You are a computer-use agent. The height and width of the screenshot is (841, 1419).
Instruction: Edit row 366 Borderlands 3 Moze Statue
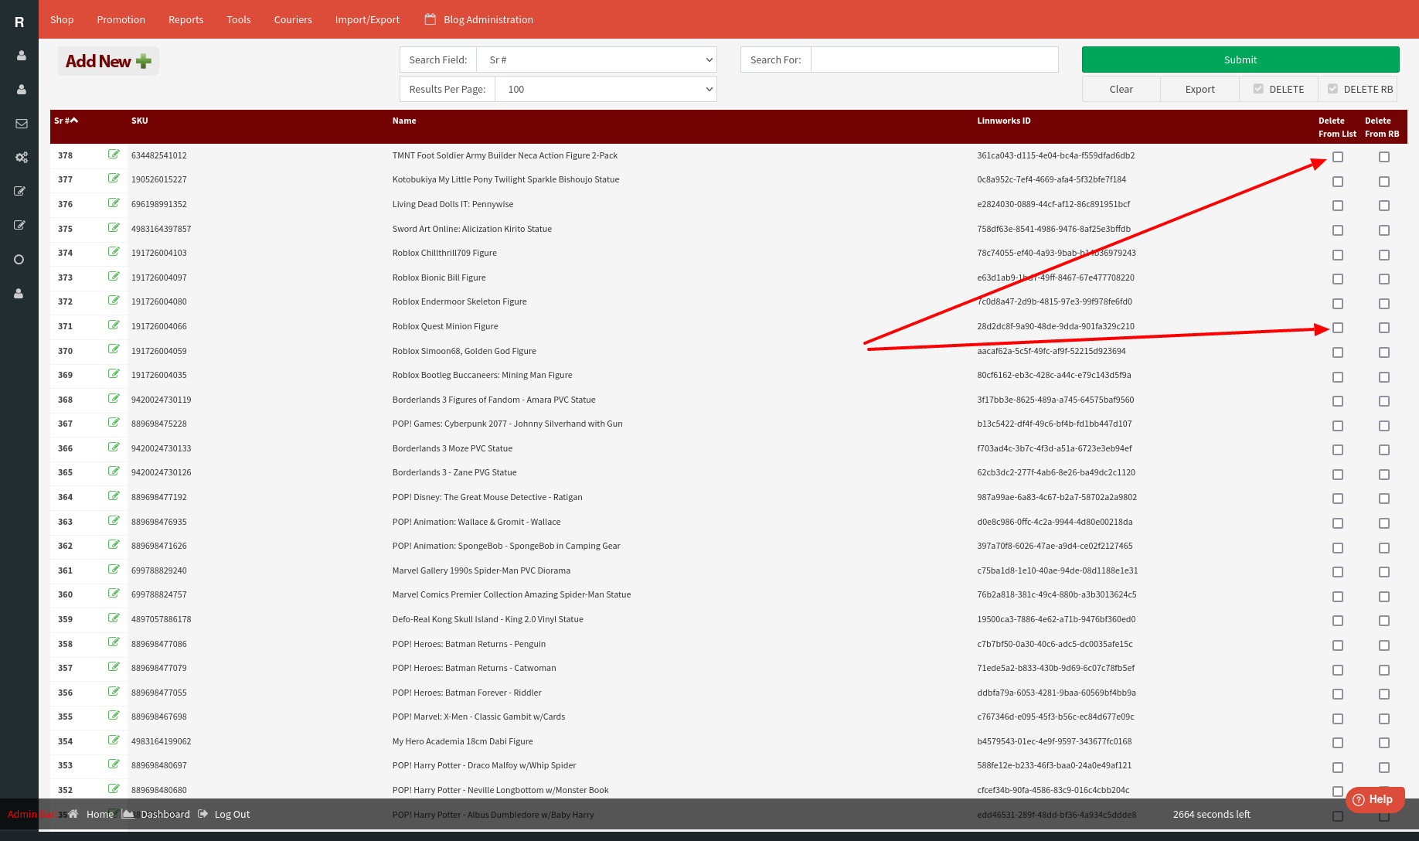pos(114,447)
